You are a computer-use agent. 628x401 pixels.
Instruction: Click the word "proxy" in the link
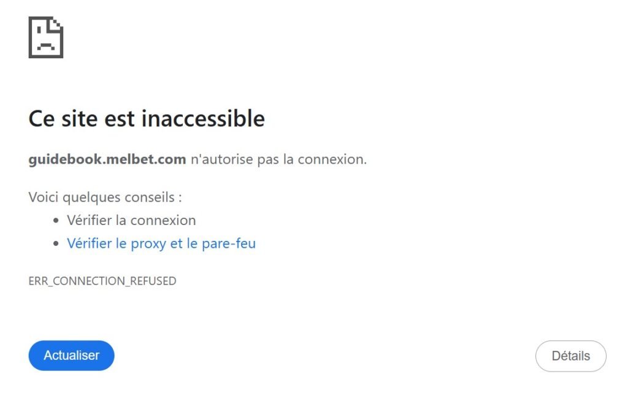tap(148, 243)
